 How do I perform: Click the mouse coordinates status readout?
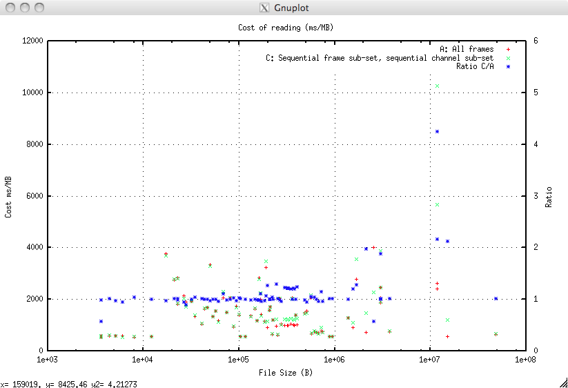coord(69,384)
